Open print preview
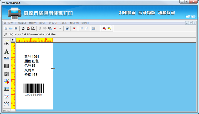This screenshot has width=199, height=114. click(33, 28)
